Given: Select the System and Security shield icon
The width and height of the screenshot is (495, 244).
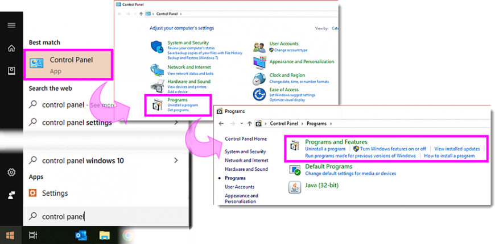Looking at the screenshot, I should point(157,47).
